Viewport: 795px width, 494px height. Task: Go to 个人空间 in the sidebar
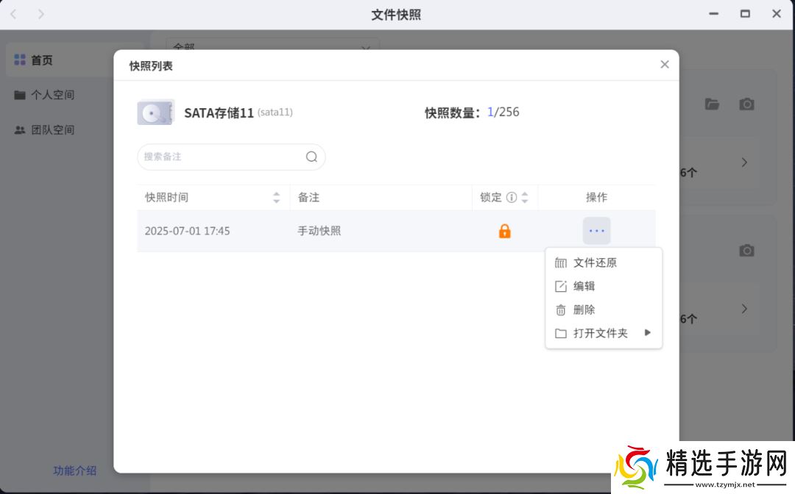click(52, 95)
